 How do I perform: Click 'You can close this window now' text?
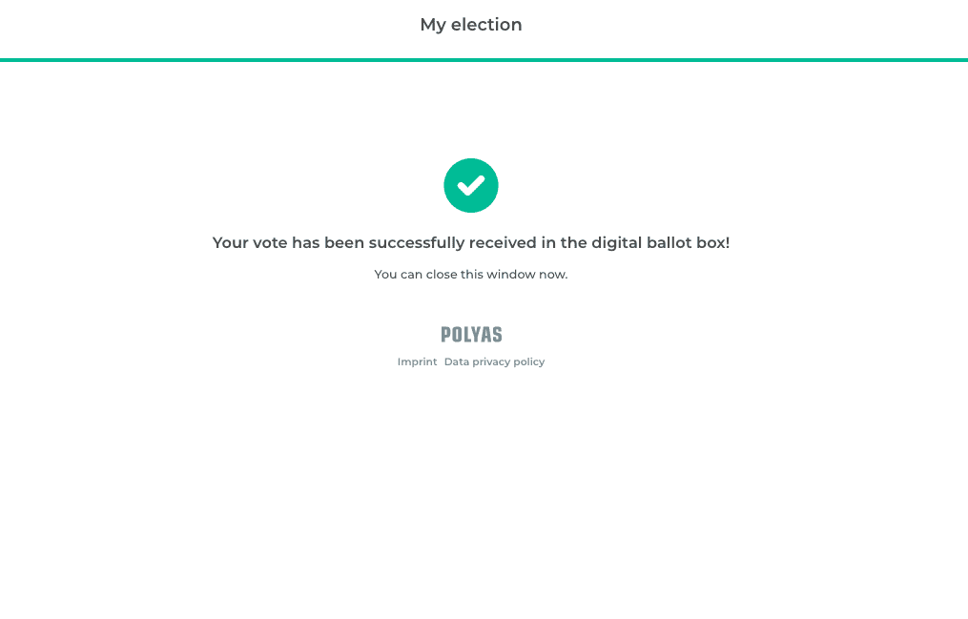click(471, 275)
